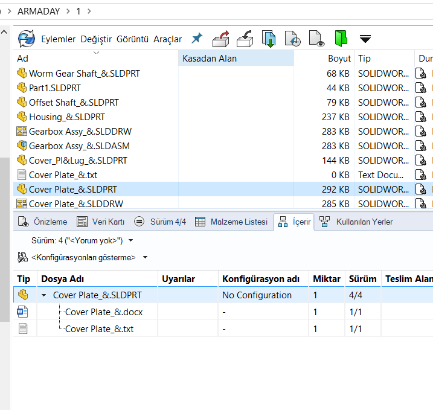
Task: Click the Get Latest Version icon
Action: coord(269,39)
